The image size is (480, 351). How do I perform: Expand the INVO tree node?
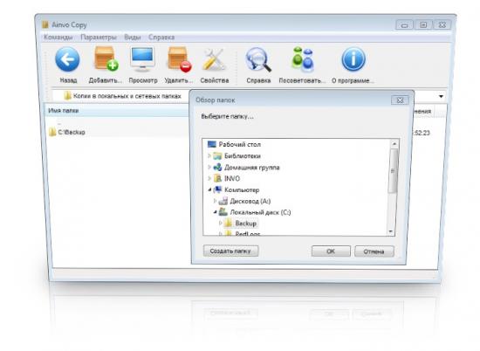coord(209,178)
